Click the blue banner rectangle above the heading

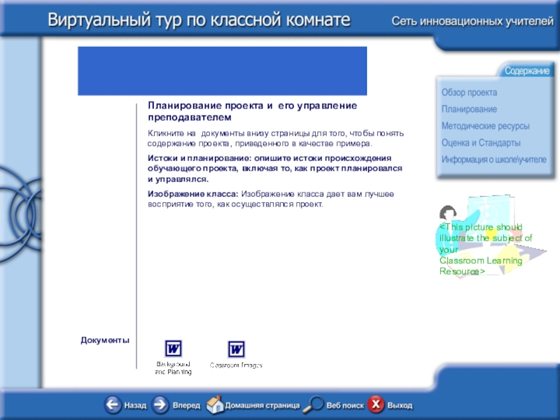pos(222,71)
